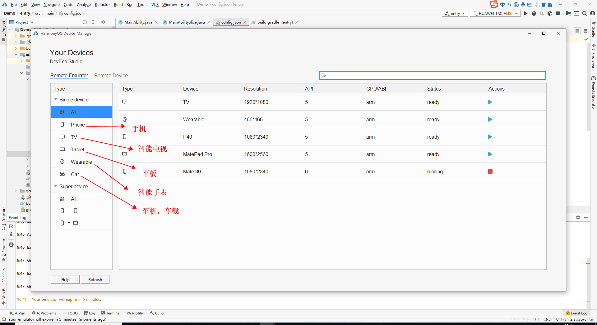Open Project panel settings gear
The image size is (597, 325).
tap(103, 22)
